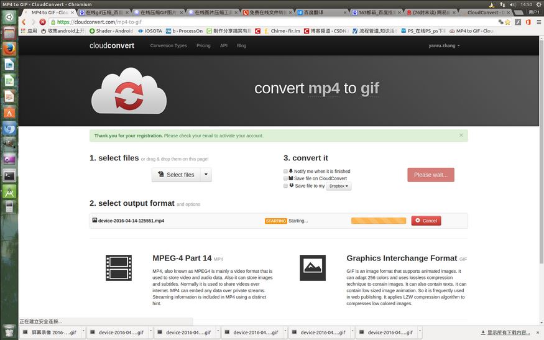Open the Shader - Android bookmark
Image resolution: width=544 pixels, height=340 pixels.
click(x=111, y=31)
